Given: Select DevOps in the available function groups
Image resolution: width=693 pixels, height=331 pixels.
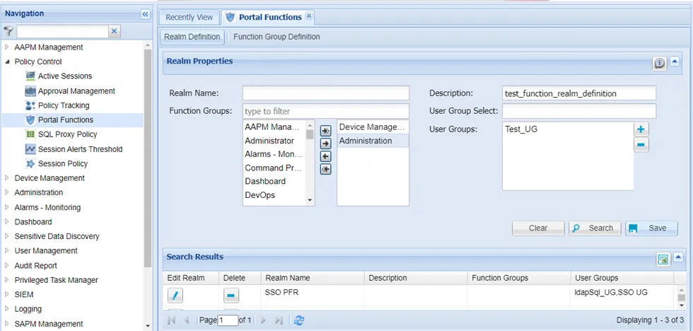Looking at the screenshot, I should click(x=274, y=195).
